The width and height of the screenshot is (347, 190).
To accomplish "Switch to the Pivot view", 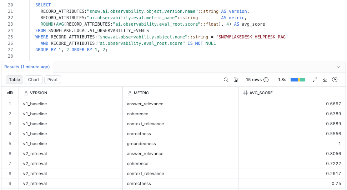I will click(x=52, y=80).
